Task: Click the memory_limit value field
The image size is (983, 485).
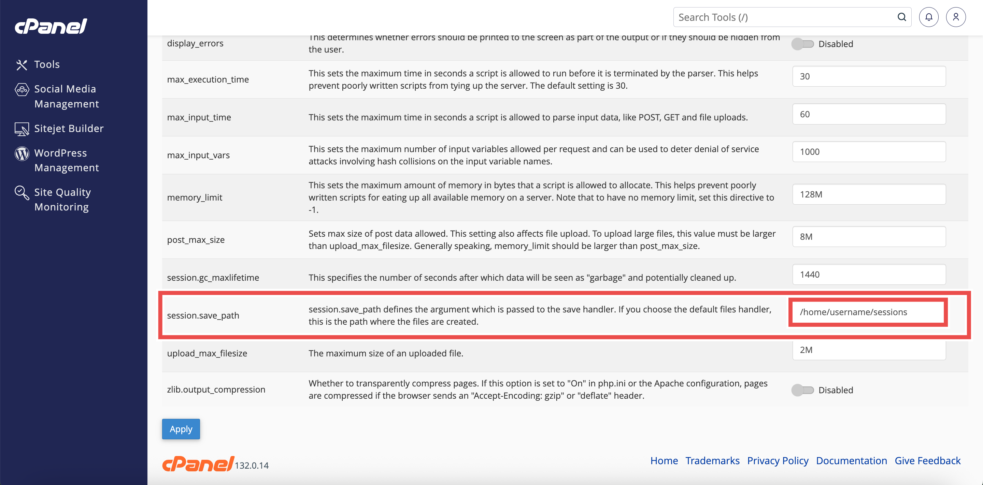Action: coord(869,194)
